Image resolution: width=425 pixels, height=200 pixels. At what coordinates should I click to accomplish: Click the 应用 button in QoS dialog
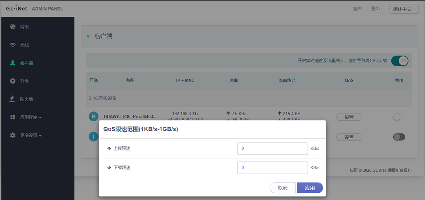(x=310, y=188)
